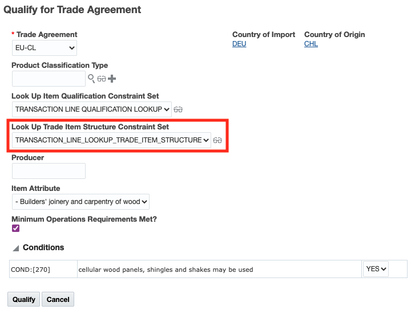Click glasses icon beside Trade Item Structure dropdown
Viewport: 411px width, 310px height.
[x=217, y=140]
